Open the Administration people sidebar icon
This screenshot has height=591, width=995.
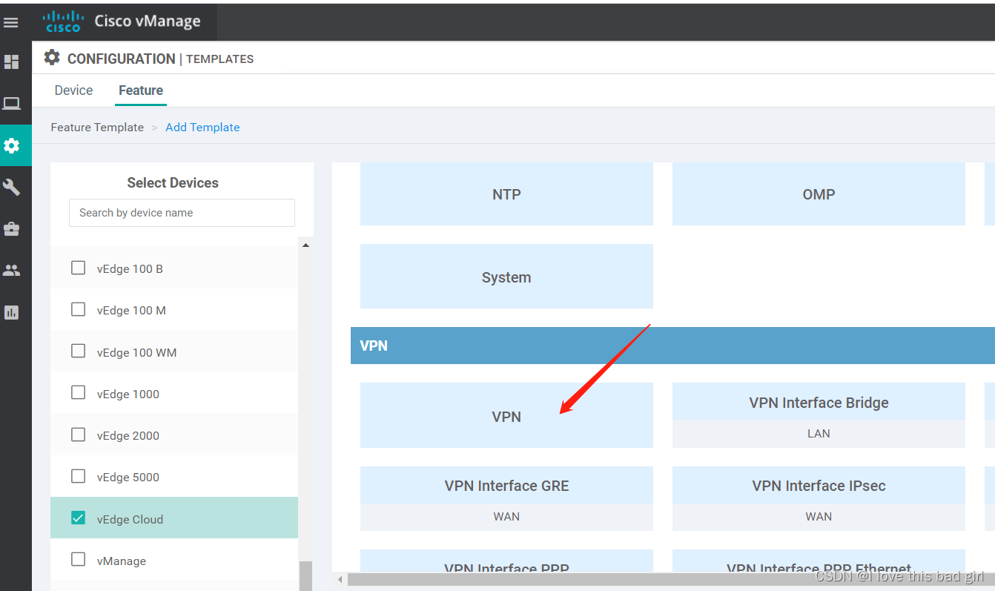pyautogui.click(x=11, y=271)
